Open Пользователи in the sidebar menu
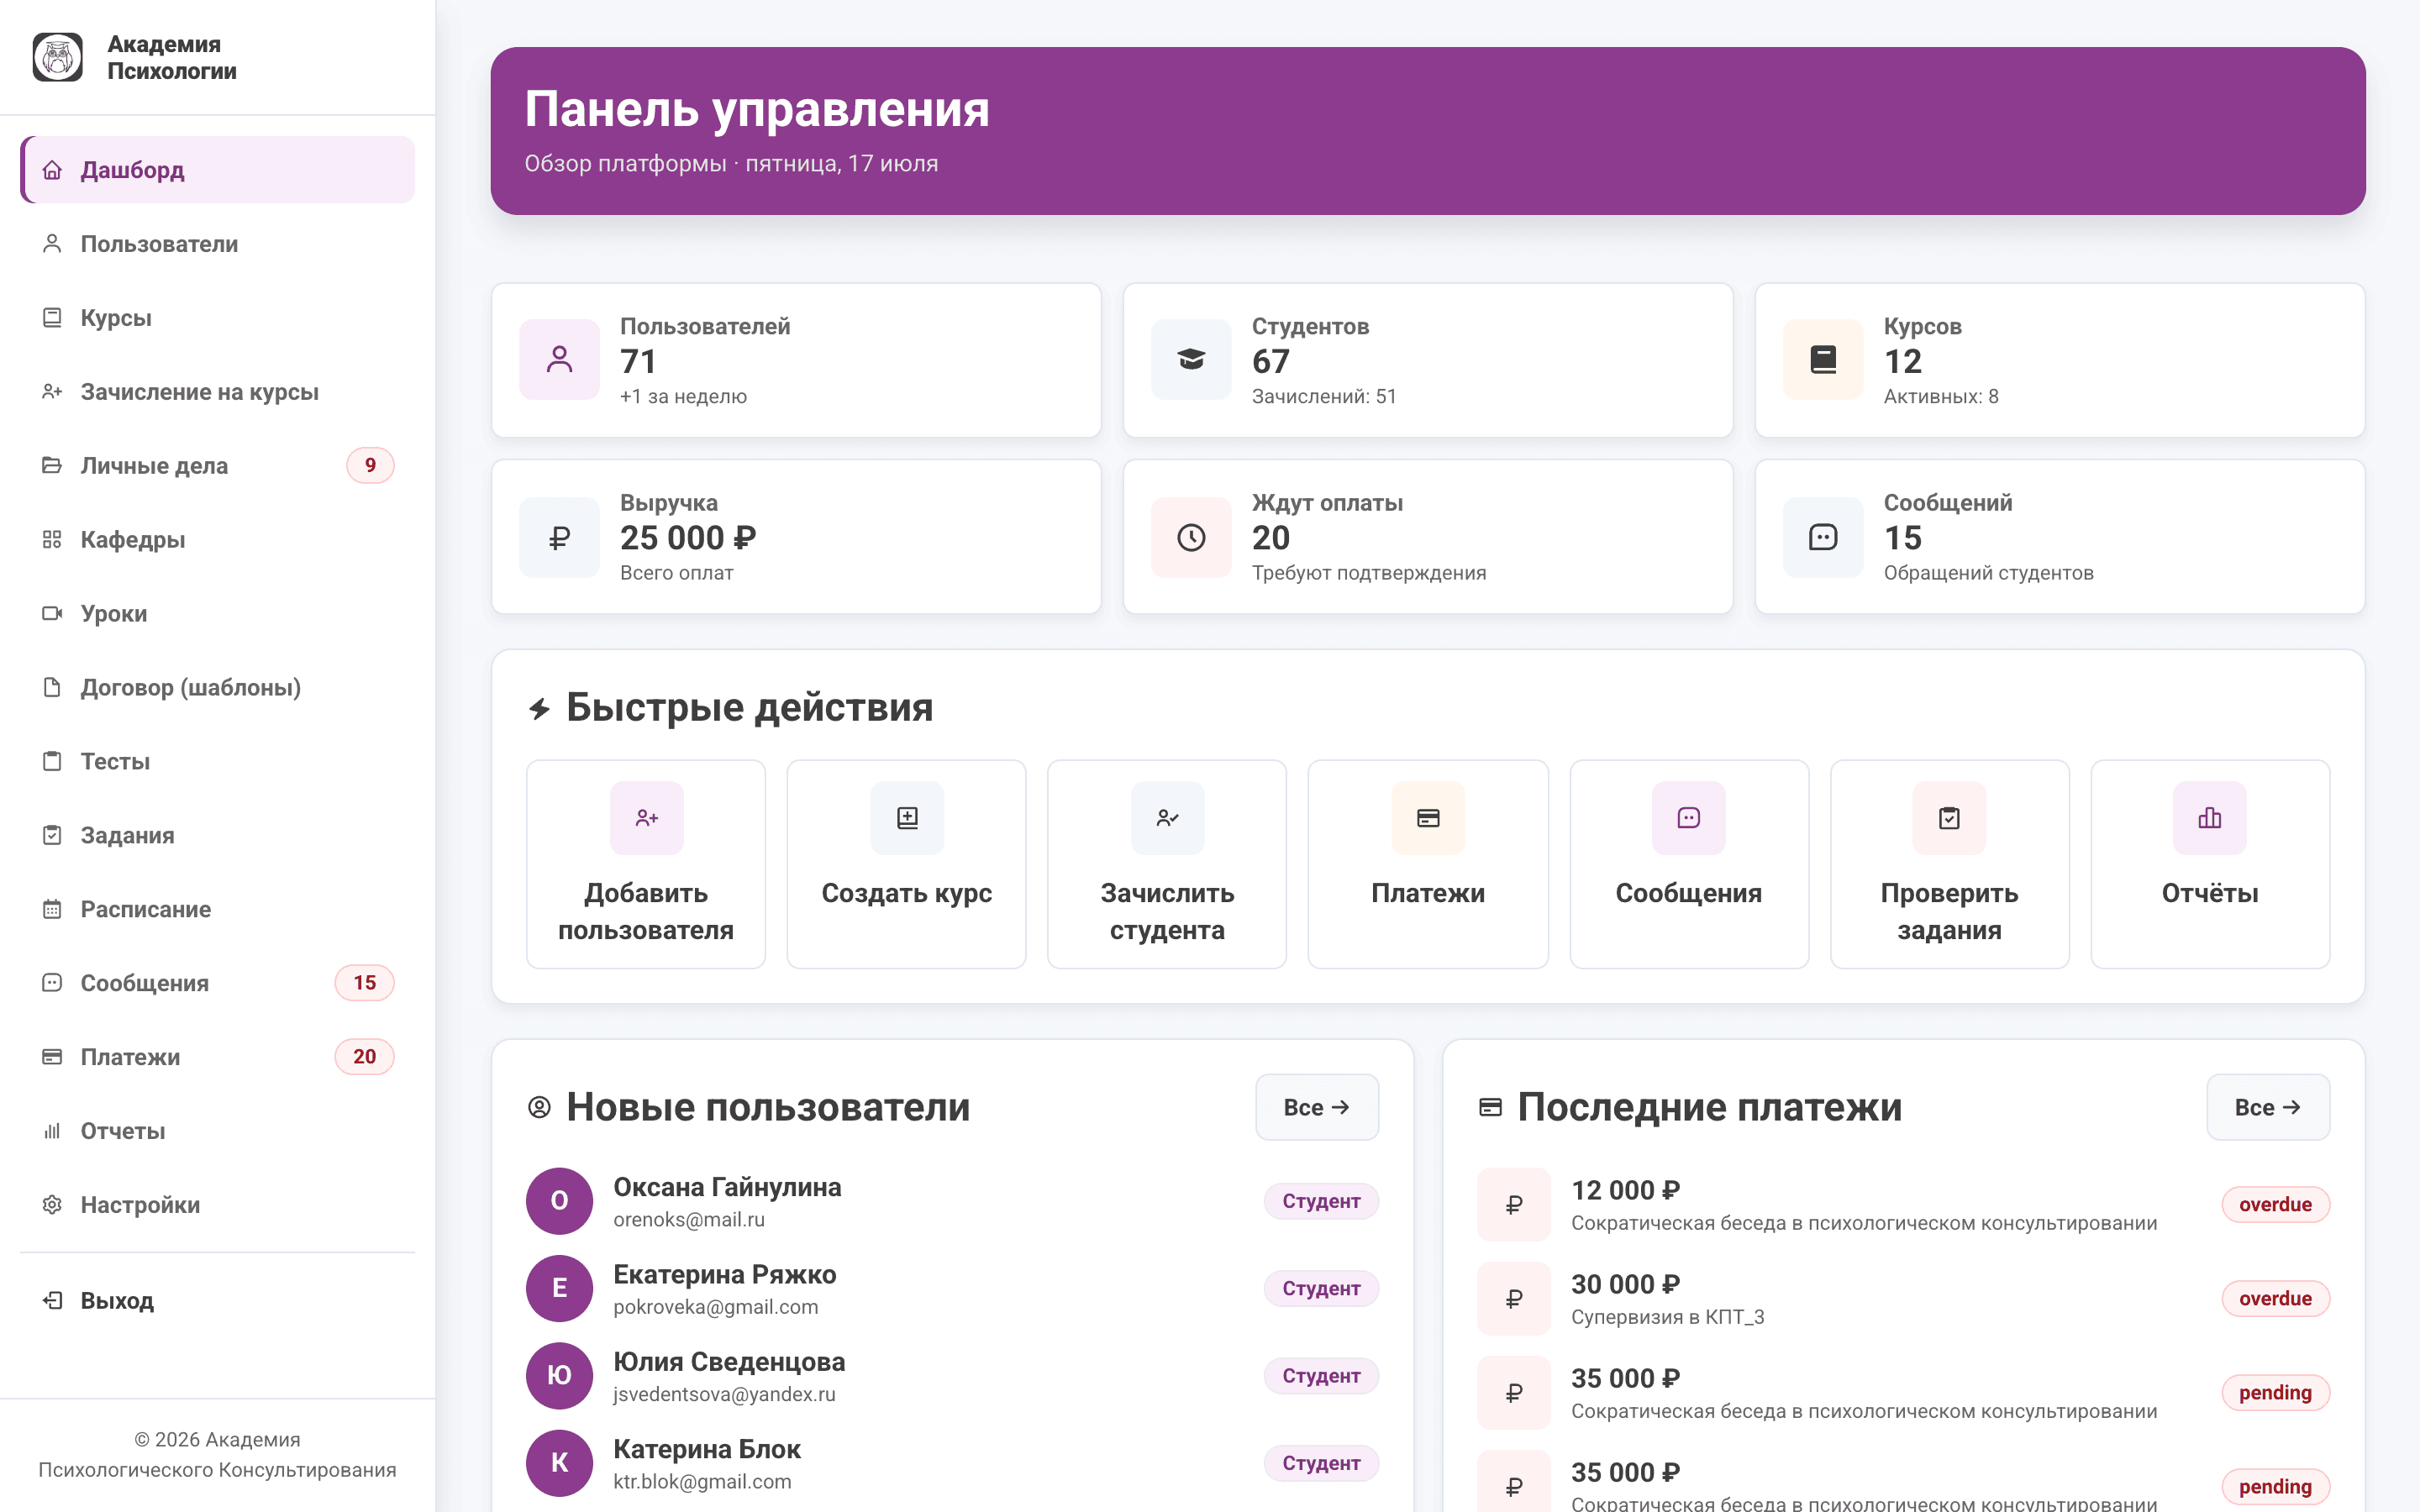2420x1512 pixels. pyautogui.click(x=218, y=244)
